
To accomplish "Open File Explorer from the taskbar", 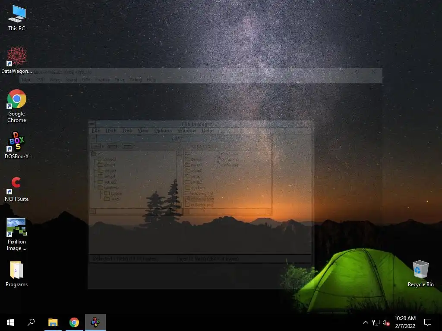I will (x=53, y=322).
